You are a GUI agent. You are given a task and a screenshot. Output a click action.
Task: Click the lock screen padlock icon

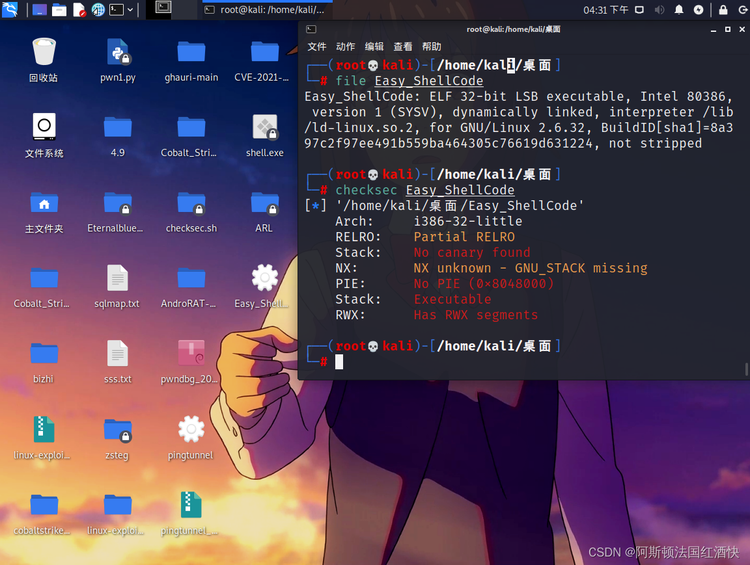click(x=723, y=10)
